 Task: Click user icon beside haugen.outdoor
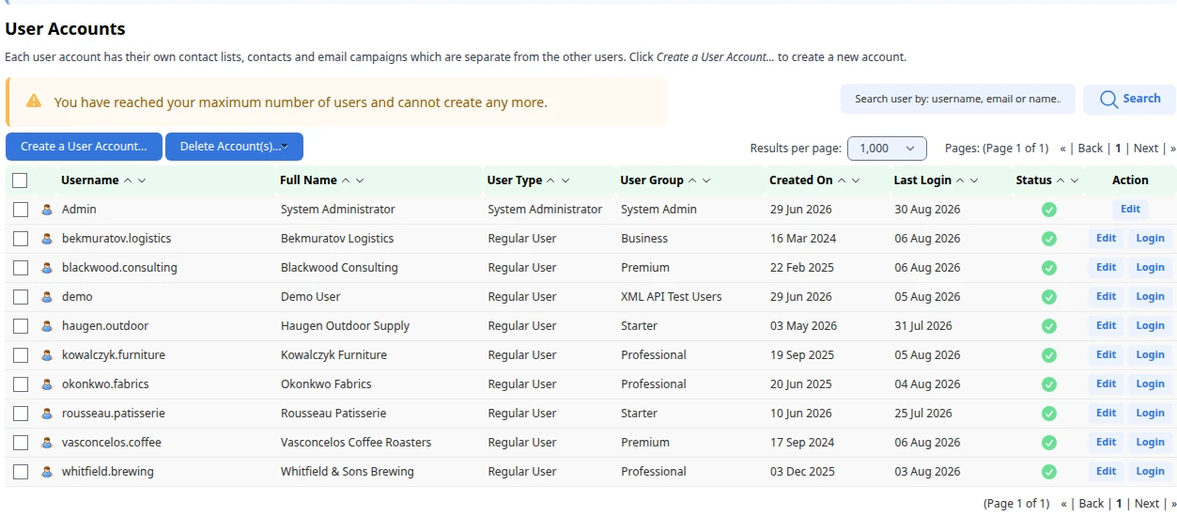(x=47, y=326)
